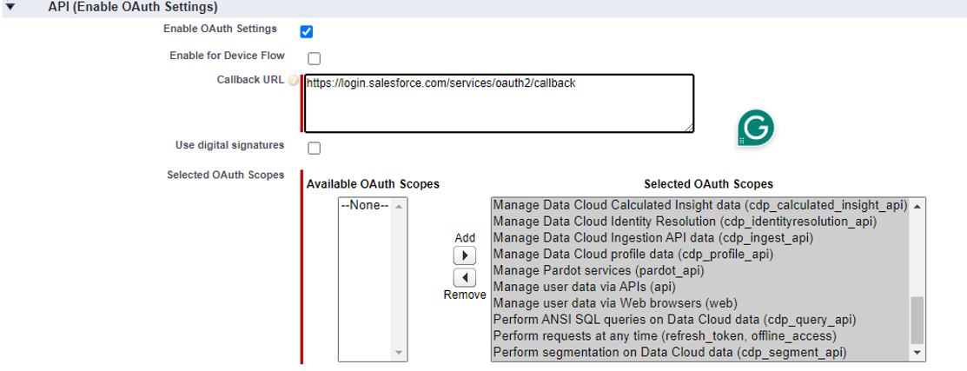967x371 pixels.
Task: Select Perform ANSI SQL queries scope
Action: 700,320
